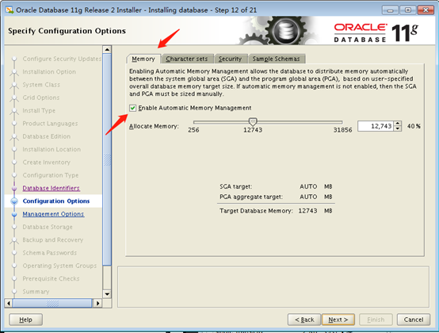Click the Summary step text
Image resolution: width=439 pixels, height=333 pixels.
[x=36, y=292]
